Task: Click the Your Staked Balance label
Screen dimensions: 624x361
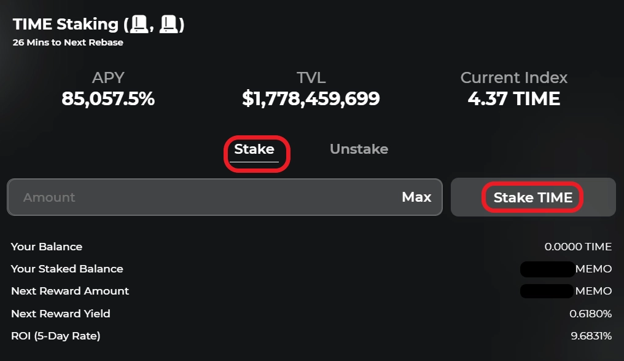Action: [x=67, y=269]
